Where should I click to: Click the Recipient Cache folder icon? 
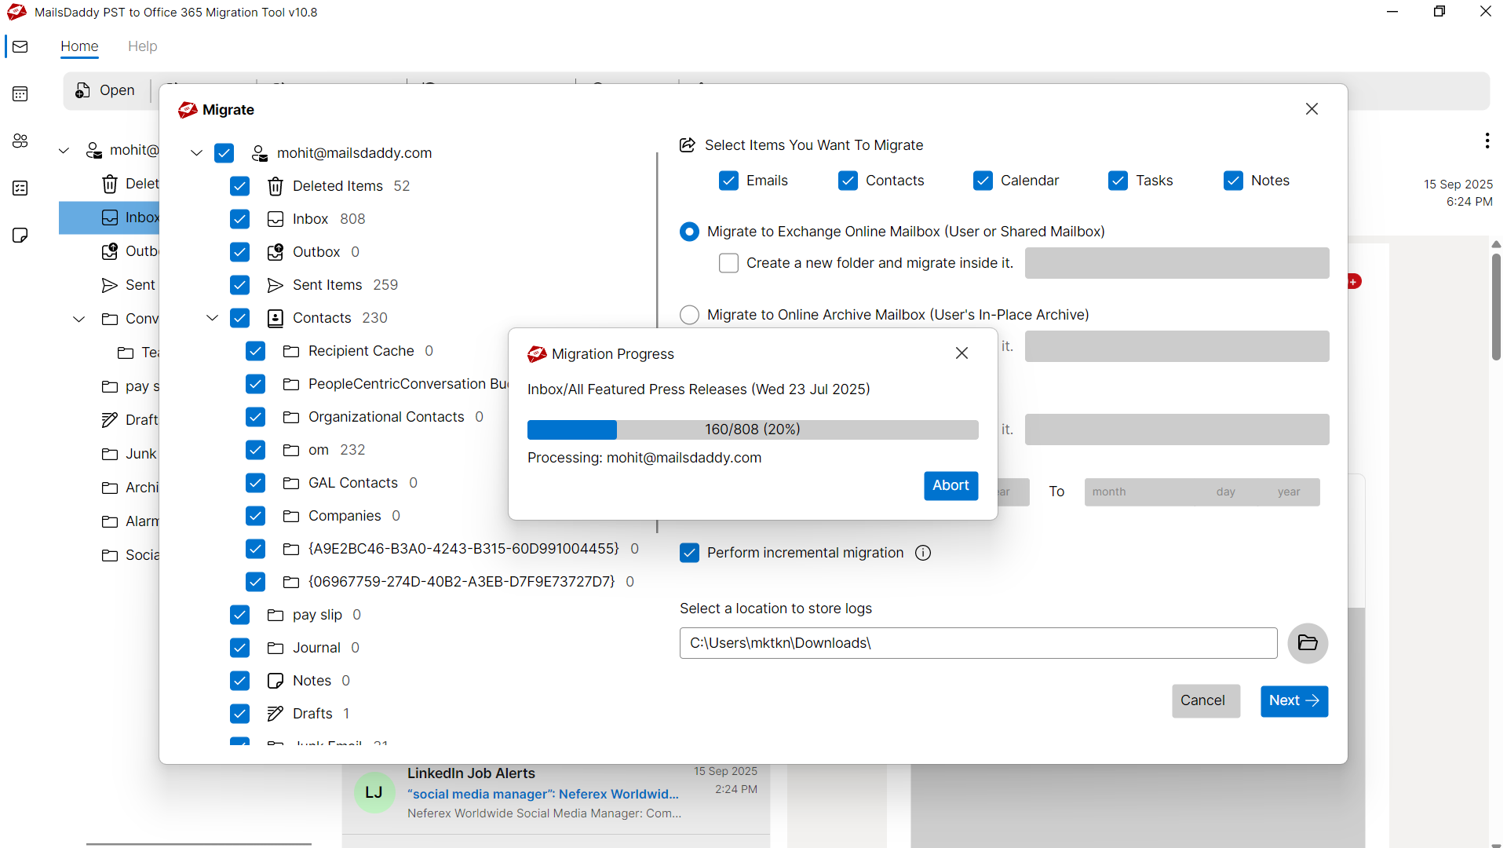(x=291, y=351)
